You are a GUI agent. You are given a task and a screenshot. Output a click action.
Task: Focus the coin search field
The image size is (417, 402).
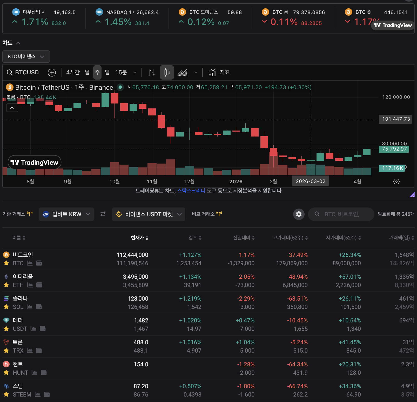tap(341, 214)
